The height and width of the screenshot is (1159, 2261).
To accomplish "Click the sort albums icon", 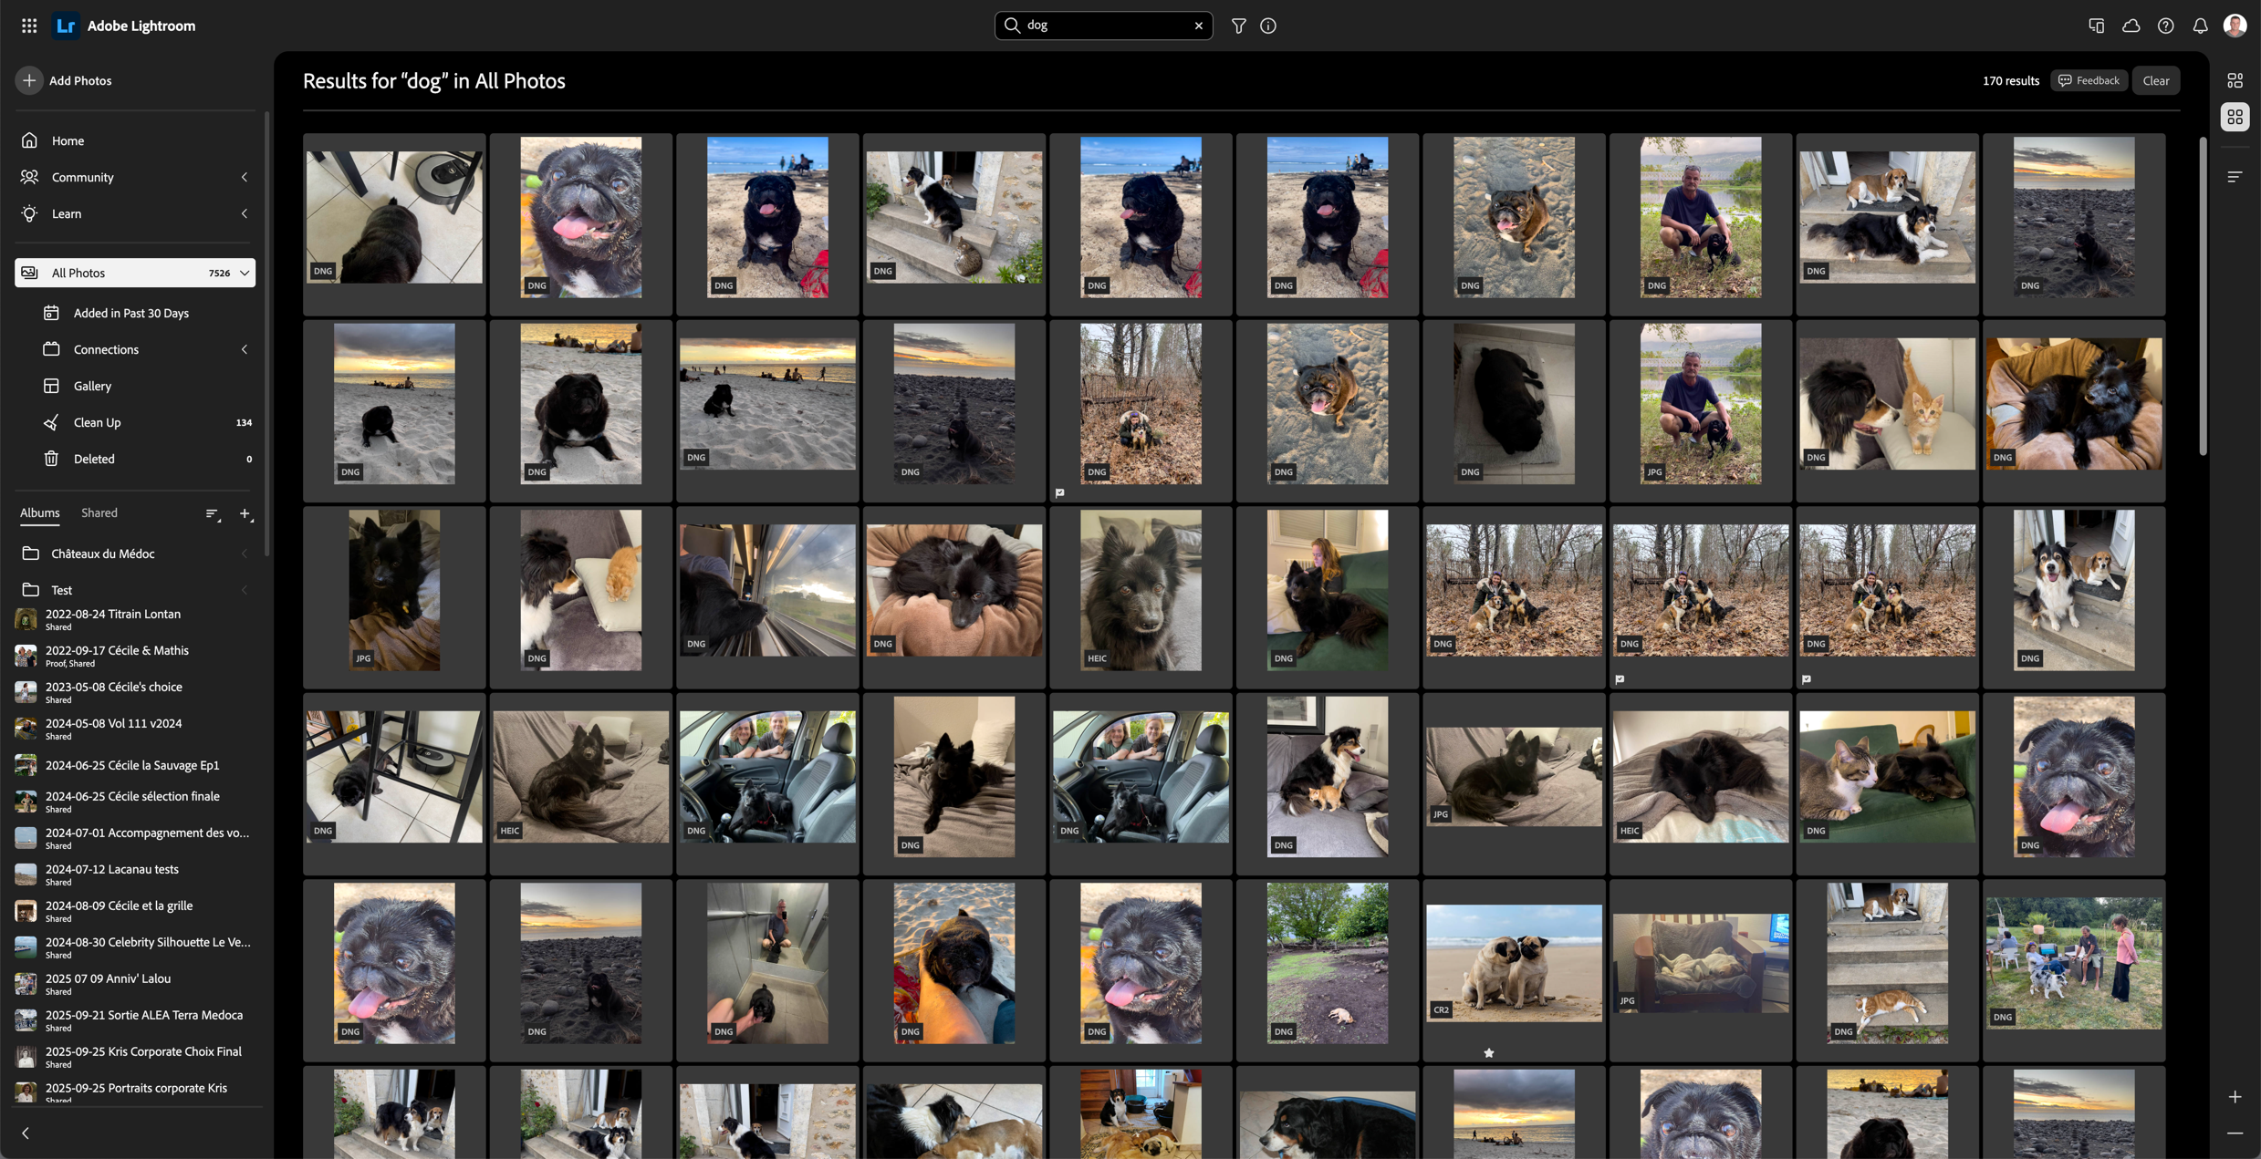I will pyautogui.click(x=213, y=514).
